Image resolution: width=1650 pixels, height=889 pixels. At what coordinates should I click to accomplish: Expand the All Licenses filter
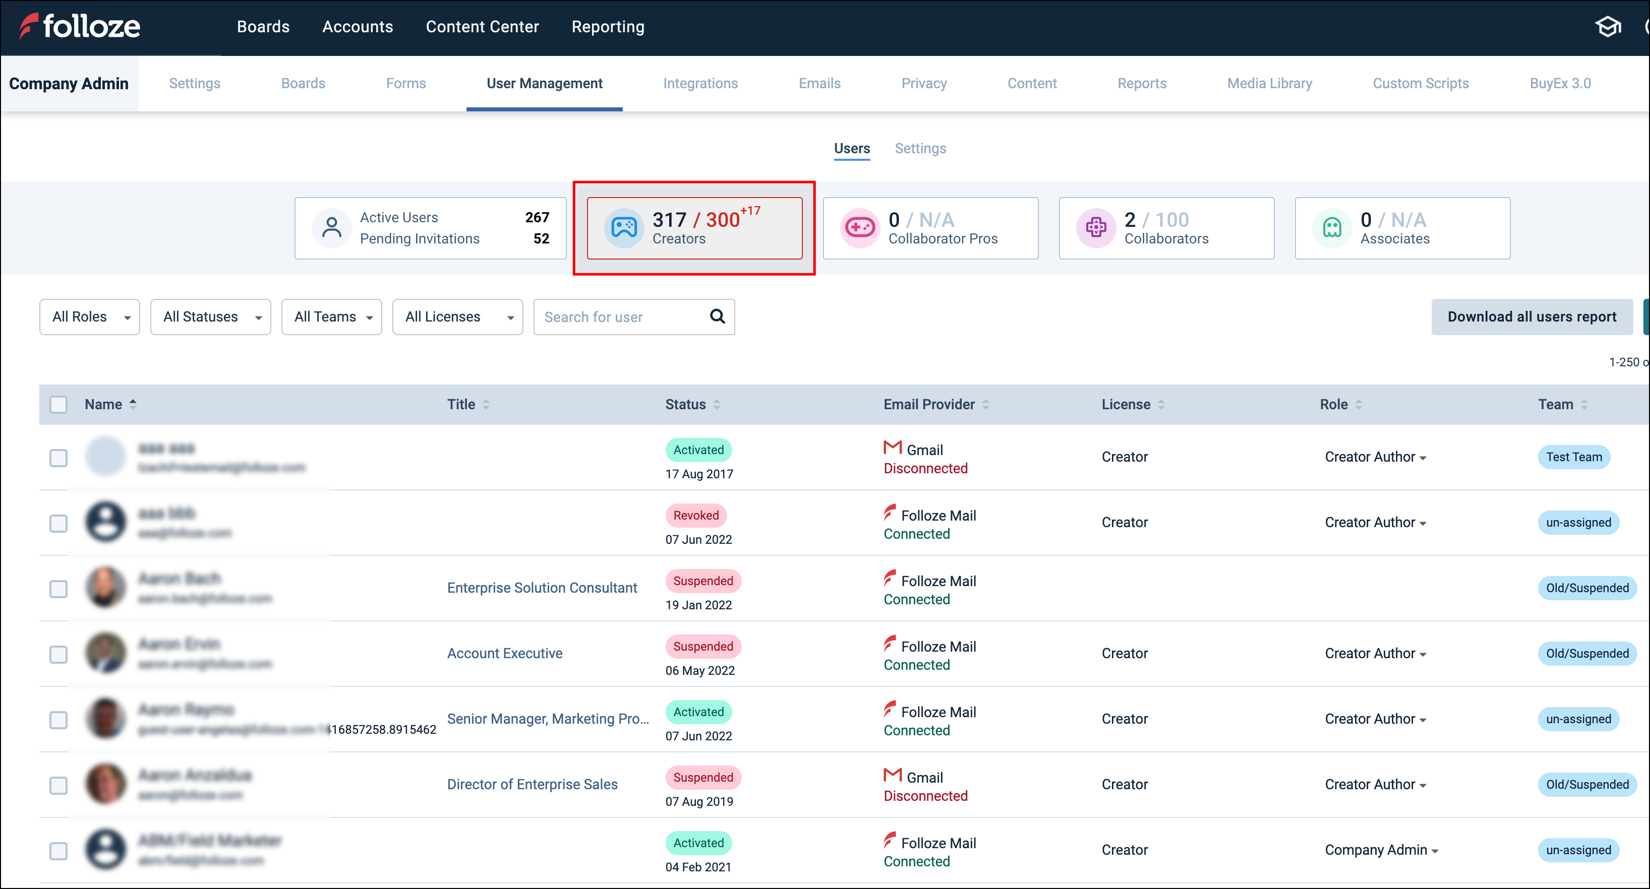457,316
